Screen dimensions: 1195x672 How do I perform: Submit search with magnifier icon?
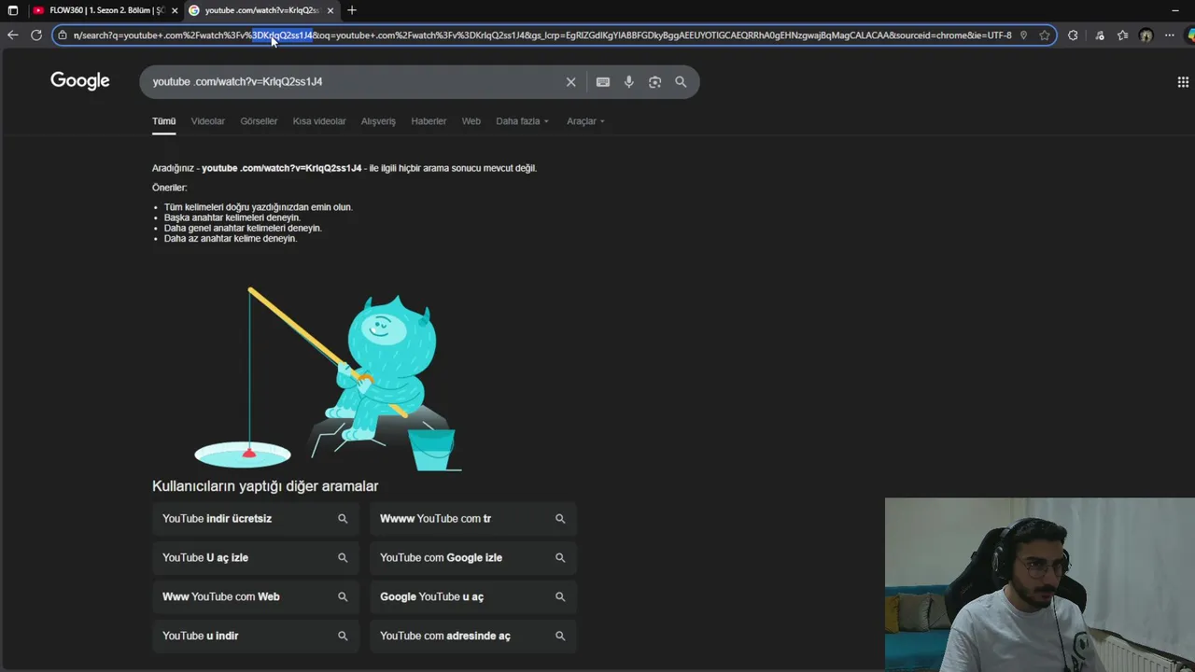point(681,82)
